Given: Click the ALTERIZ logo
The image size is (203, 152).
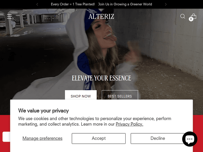Looking at the screenshot, I should point(101,16).
